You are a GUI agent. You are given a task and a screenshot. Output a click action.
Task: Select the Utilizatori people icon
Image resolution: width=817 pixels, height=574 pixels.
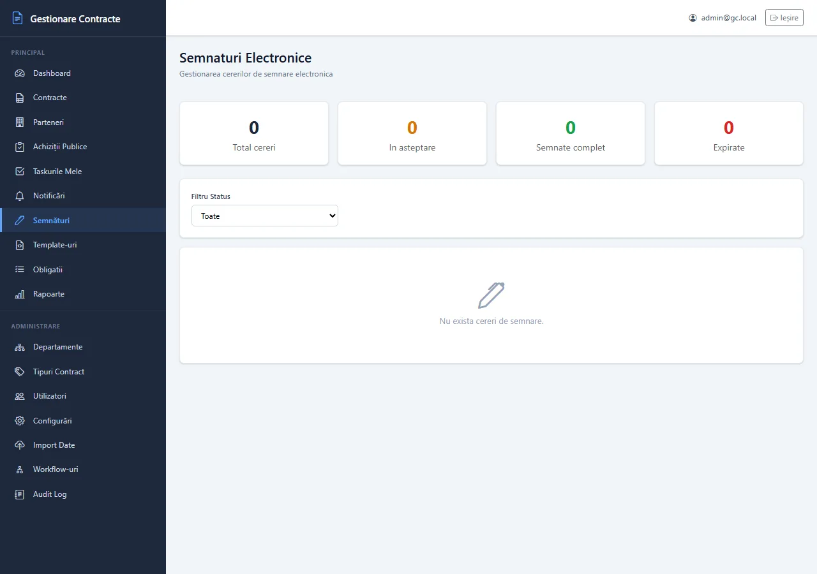(x=20, y=396)
